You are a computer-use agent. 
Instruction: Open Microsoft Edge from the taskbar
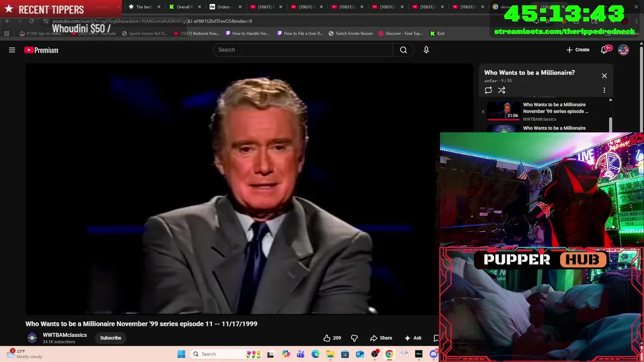(x=315, y=354)
